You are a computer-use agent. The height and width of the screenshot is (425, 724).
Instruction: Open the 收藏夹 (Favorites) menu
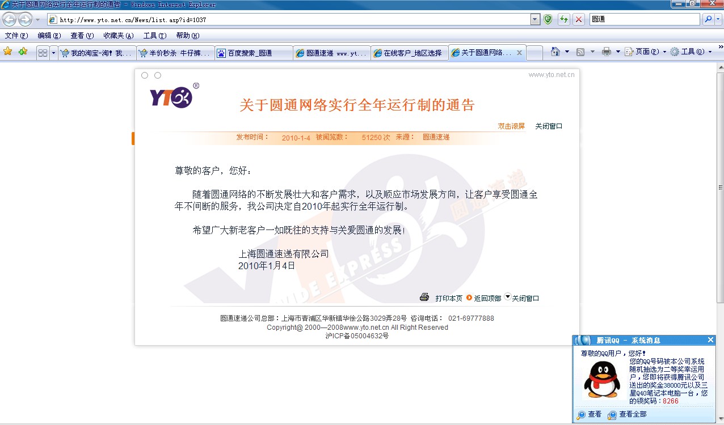(x=118, y=36)
